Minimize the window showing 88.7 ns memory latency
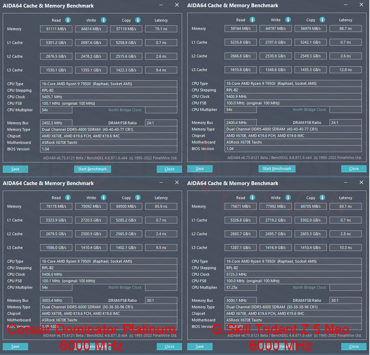The height and width of the screenshot is (355, 370). [346, 5]
